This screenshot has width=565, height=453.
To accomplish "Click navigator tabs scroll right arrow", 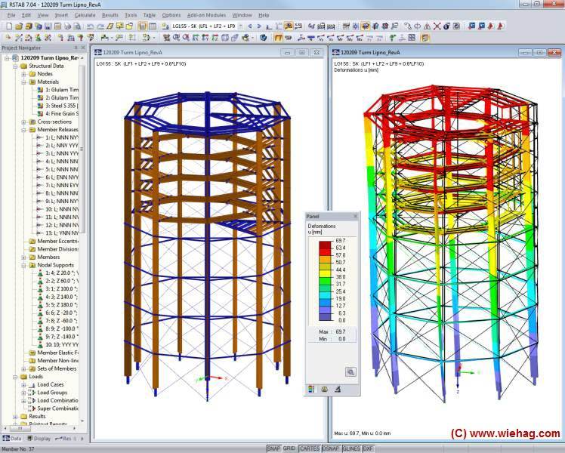I will tap(82, 438).
